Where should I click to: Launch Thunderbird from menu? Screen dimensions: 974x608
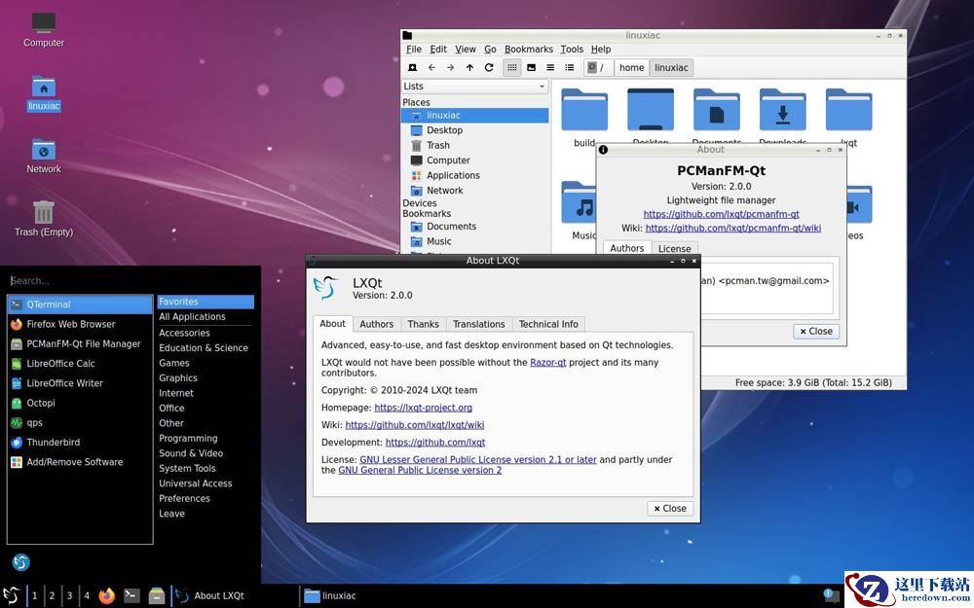[x=80, y=443]
